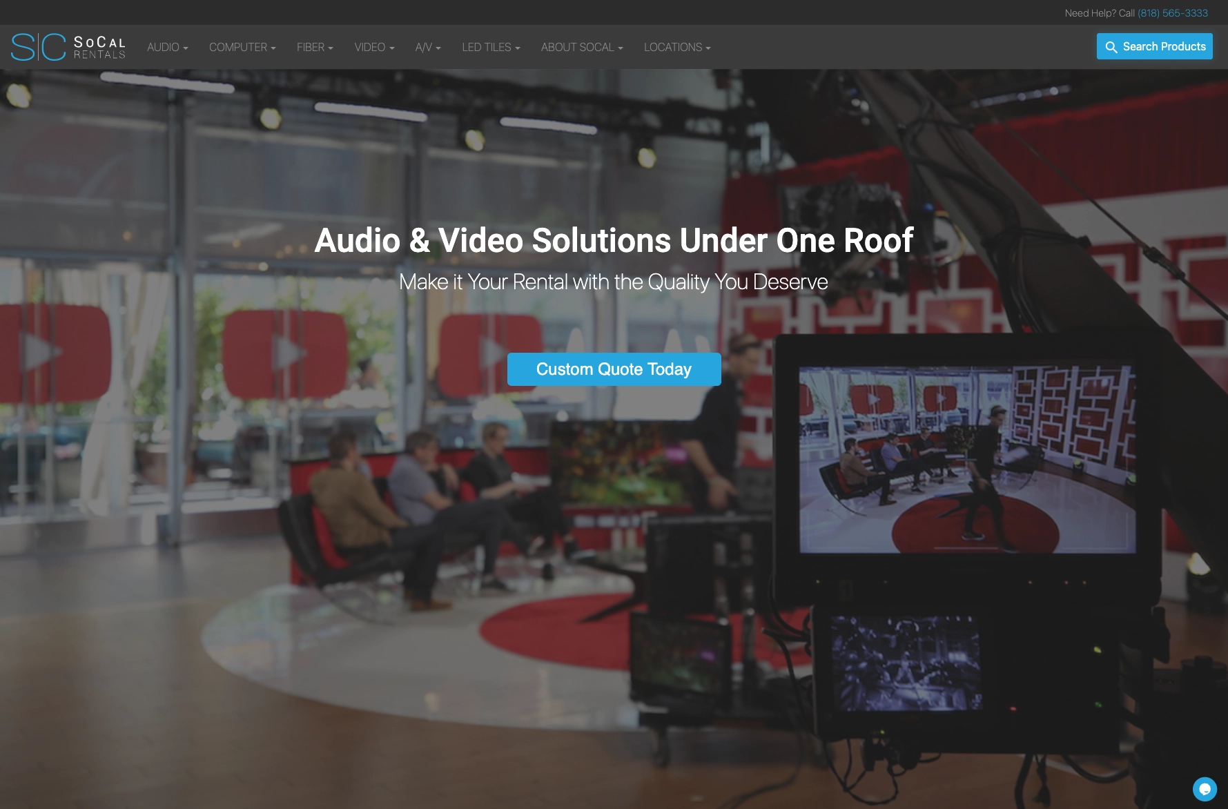Click the 'Make it Your Rental' subheading
Viewport: 1228px width, 809px height.
[x=613, y=282]
